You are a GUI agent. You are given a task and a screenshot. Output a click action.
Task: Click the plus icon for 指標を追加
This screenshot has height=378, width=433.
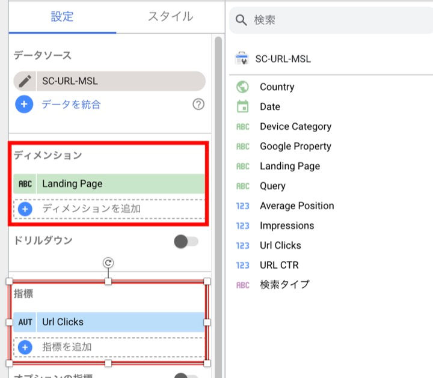[25, 347]
